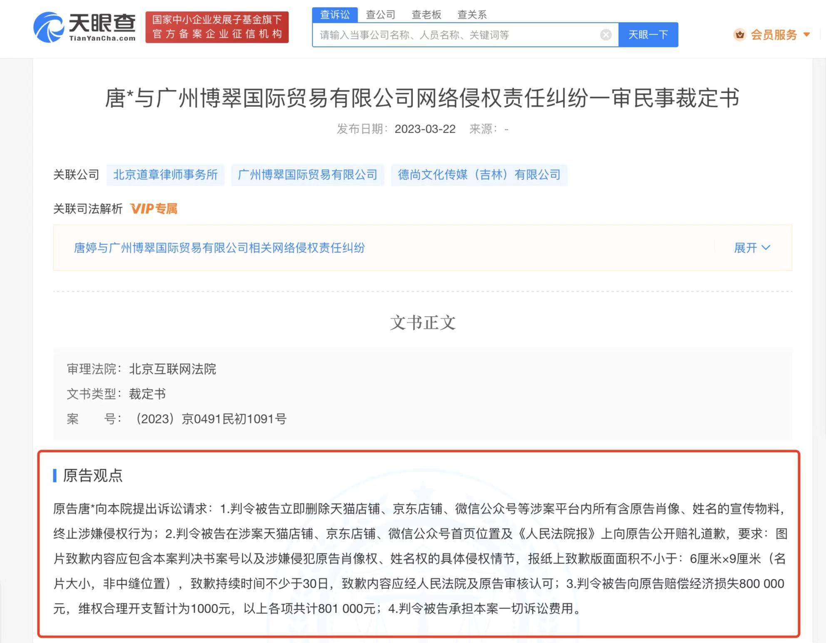Open 德尚文化传媒(吉林)有限公司 link

pyautogui.click(x=479, y=175)
